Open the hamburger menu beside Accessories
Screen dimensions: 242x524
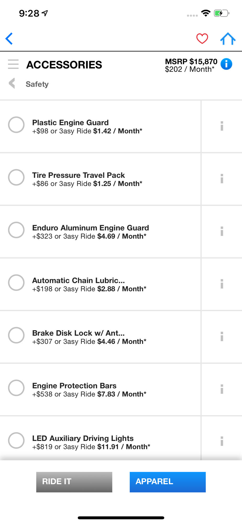coord(13,64)
